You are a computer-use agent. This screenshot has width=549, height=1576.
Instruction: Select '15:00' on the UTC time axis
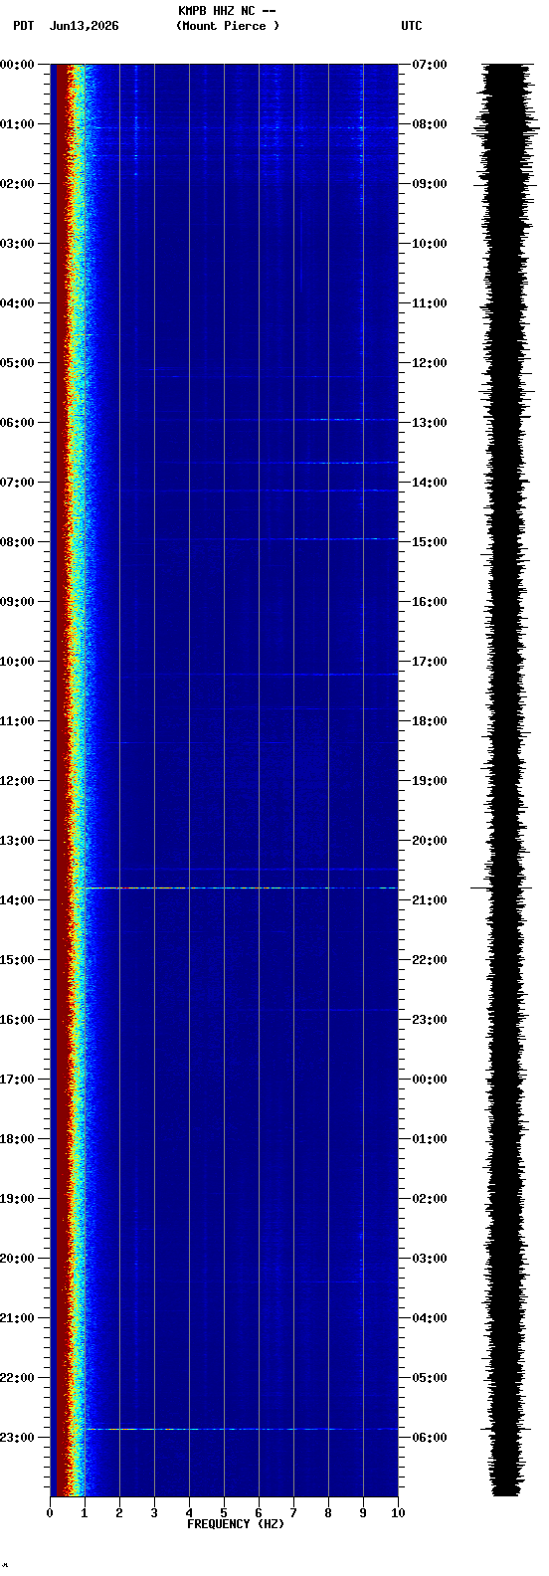[x=430, y=542]
